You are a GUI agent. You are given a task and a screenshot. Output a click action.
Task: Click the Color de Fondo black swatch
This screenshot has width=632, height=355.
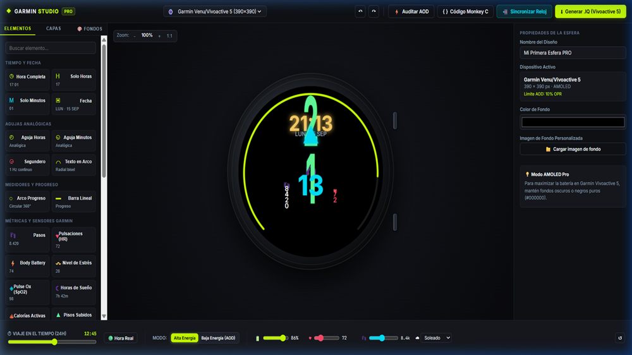(x=573, y=122)
